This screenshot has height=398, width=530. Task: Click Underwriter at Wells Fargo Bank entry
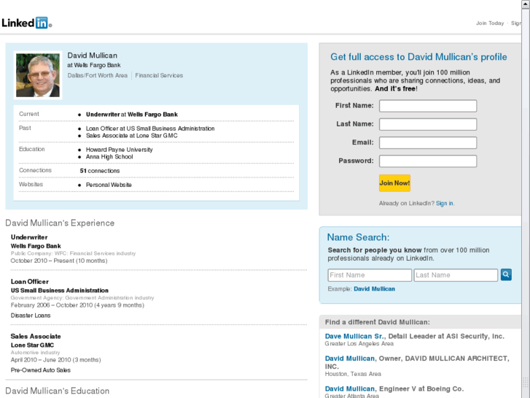click(x=132, y=115)
